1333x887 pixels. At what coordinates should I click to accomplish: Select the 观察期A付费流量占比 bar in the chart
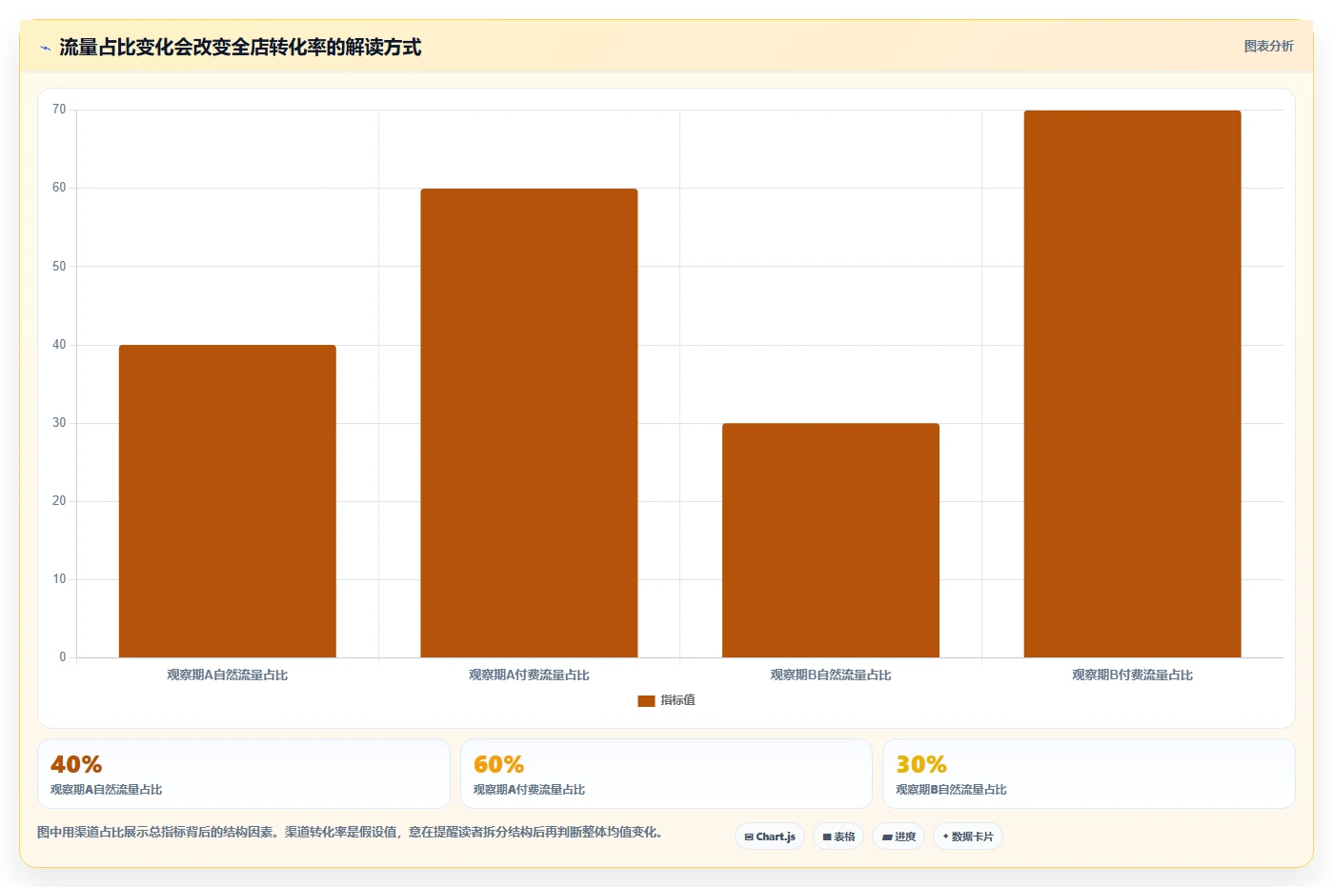point(529,423)
